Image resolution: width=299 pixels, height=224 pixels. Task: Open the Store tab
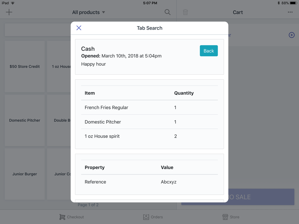point(231,217)
